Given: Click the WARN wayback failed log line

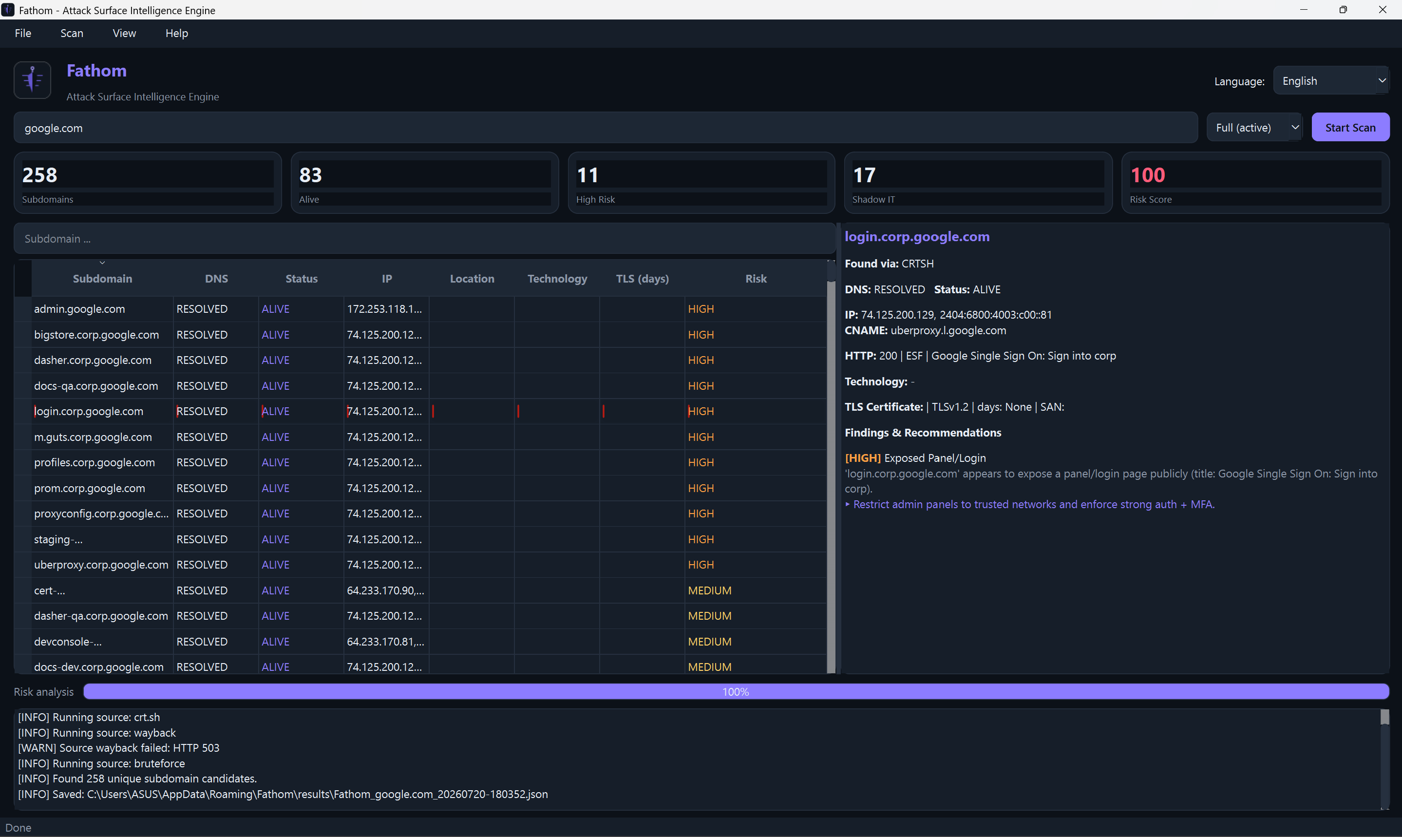Looking at the screenshot, I should pyautogui.click(x=118, y=748).
